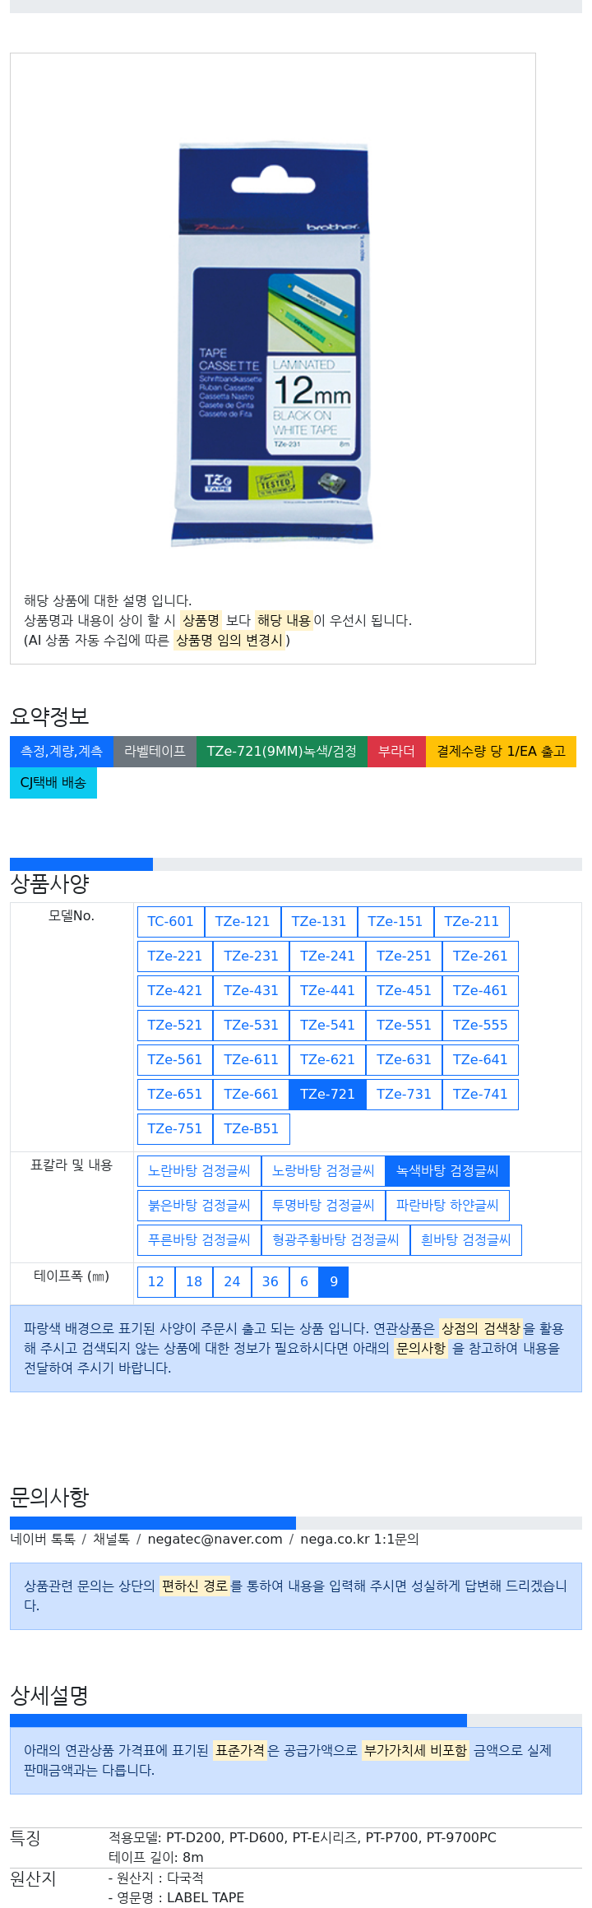Pick the TZe-B51 model
Viewport: 592px width, 1908px height.
[251, 1129]
